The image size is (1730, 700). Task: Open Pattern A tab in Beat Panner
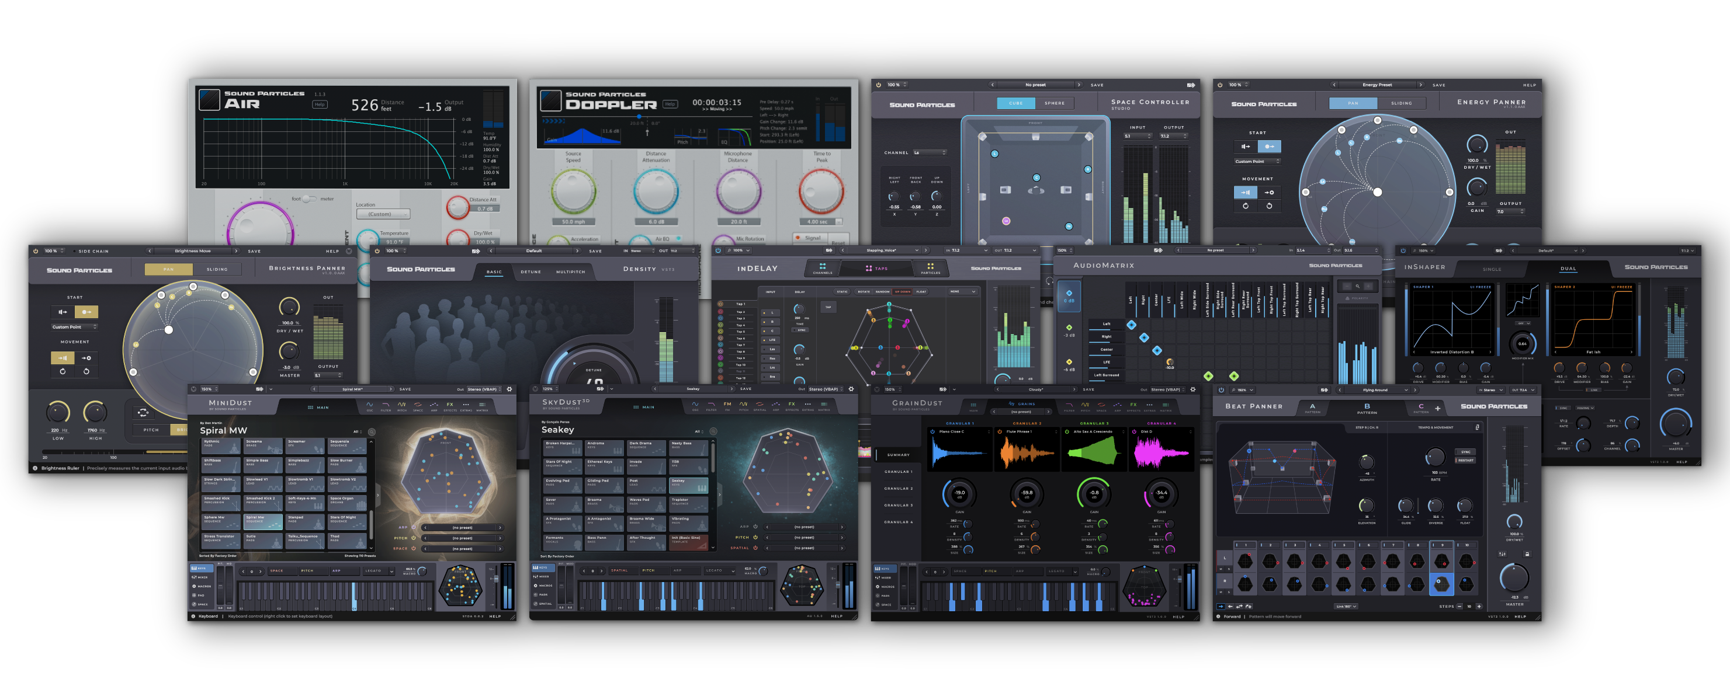click(x=1312, y=408)
